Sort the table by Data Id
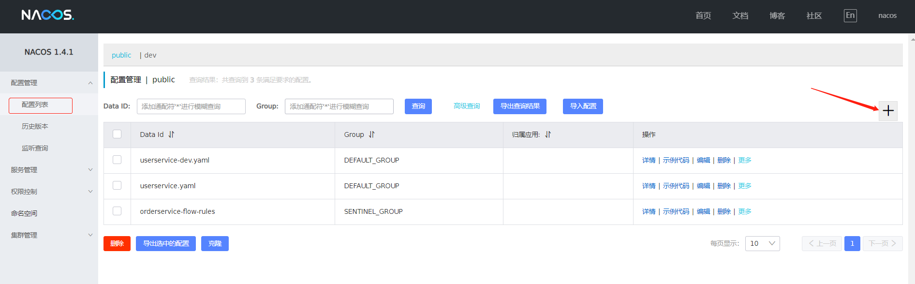Viewport: 915px width, 284px height. (171, 135)
